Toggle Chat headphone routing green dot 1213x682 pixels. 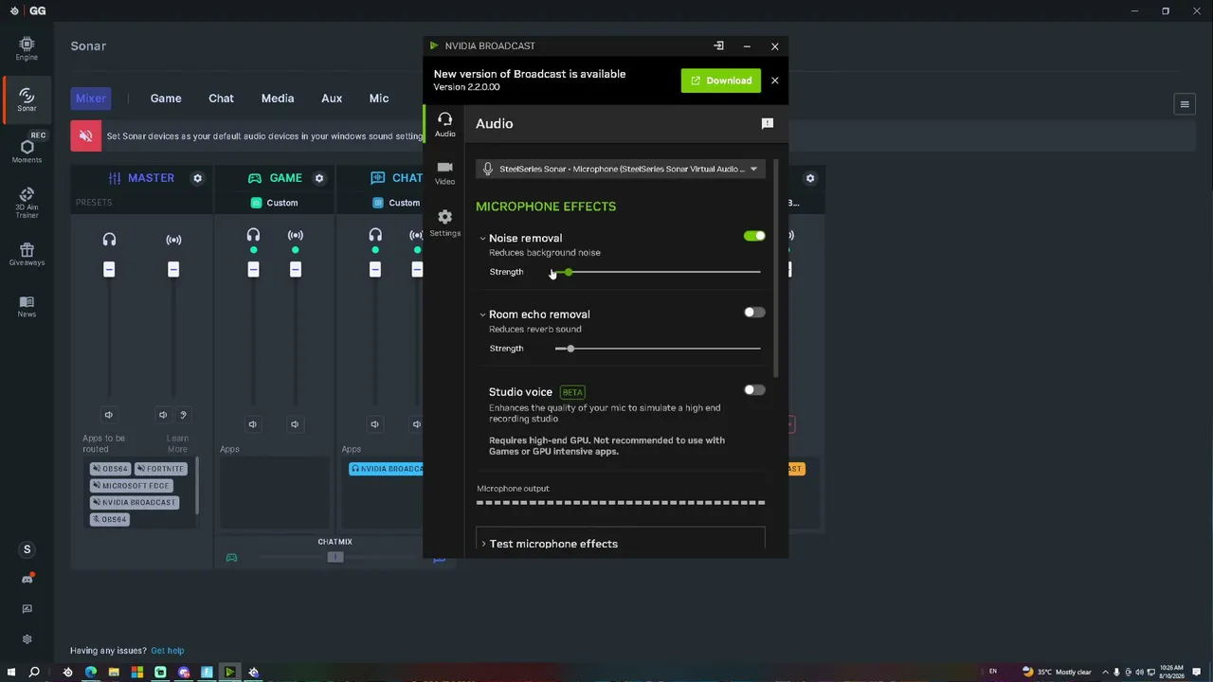click(375, 250)
